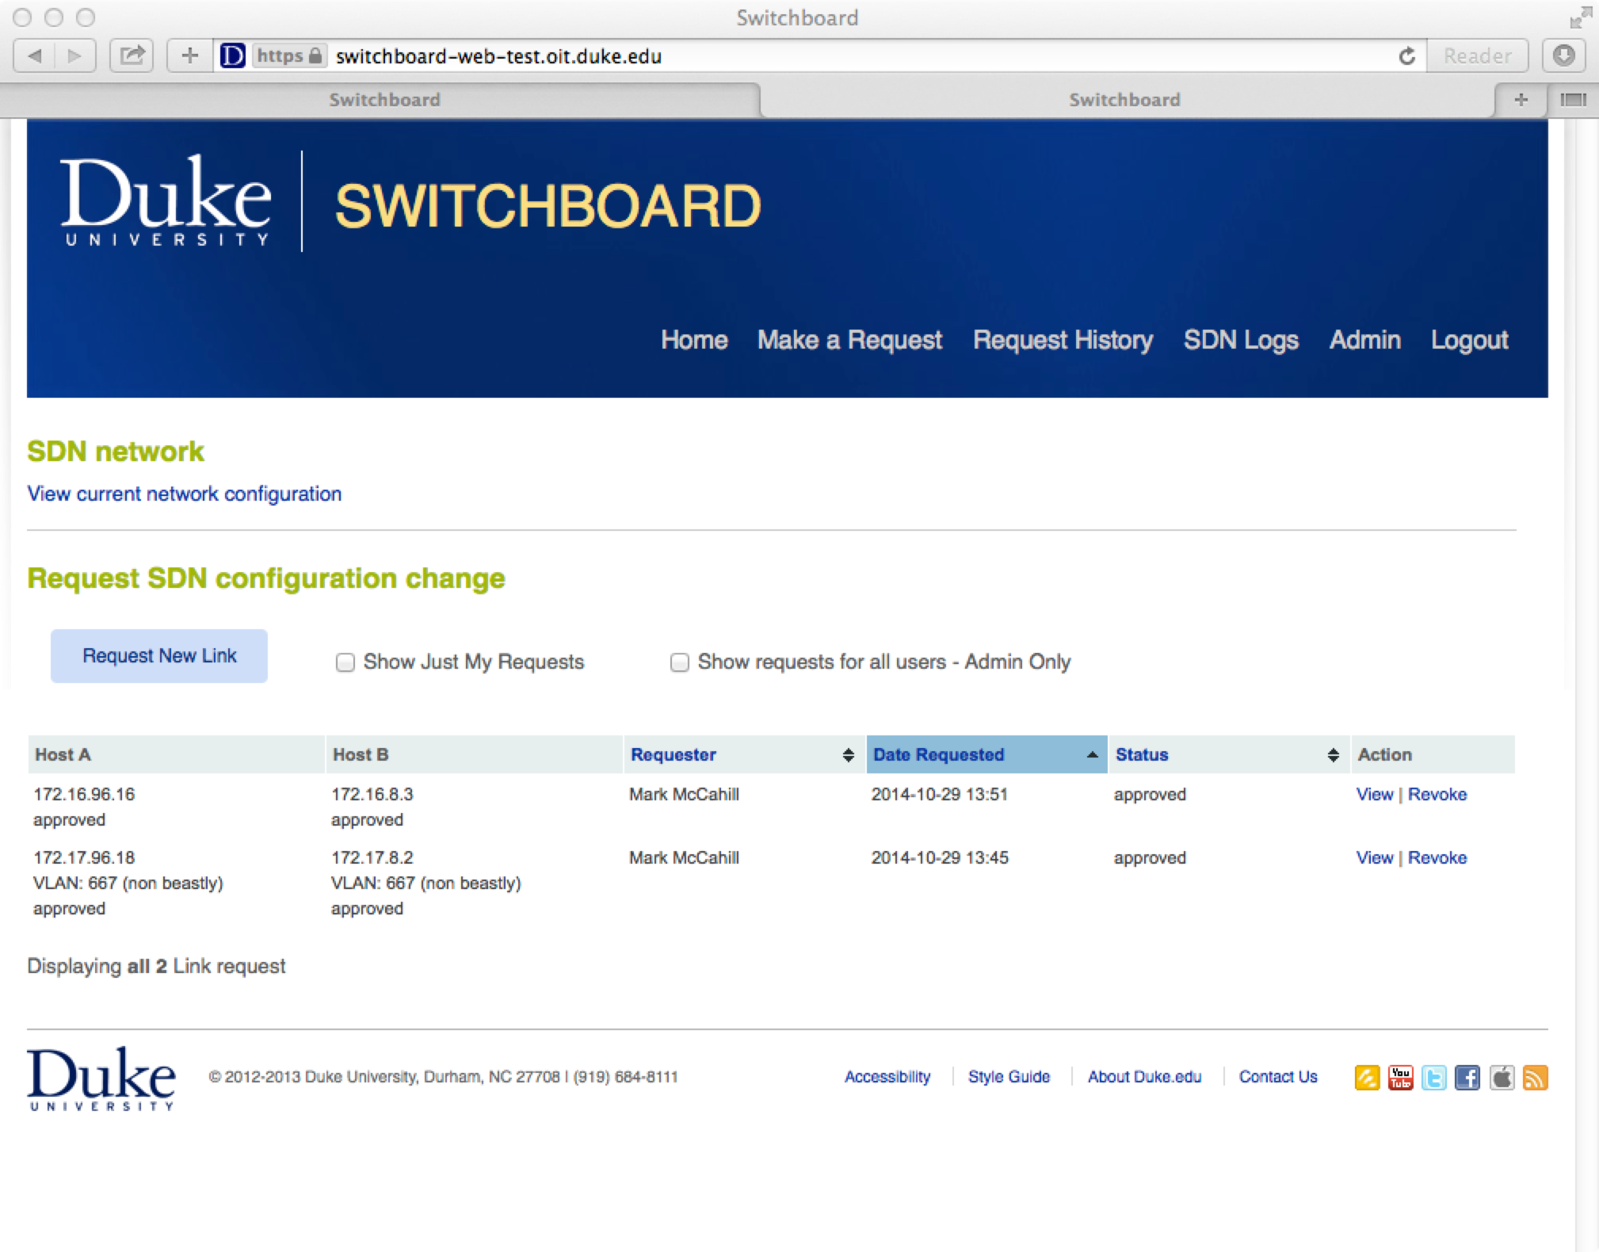This screenshot has width=1599, height=1252.
Task: View the 172.16.96.16 link request
Action: click(x=1374, y=794)
